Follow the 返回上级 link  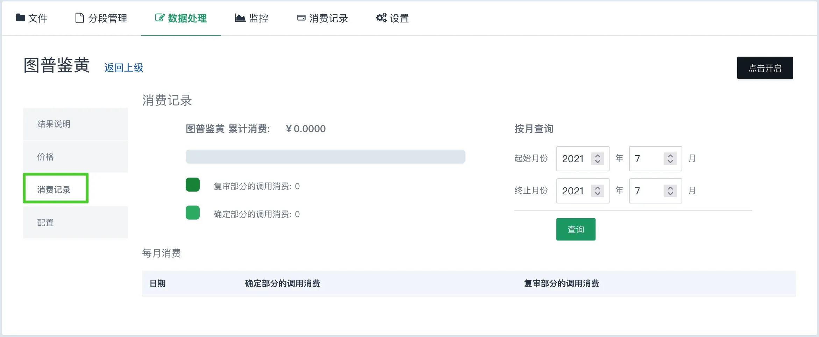click(x=124, y=67)
